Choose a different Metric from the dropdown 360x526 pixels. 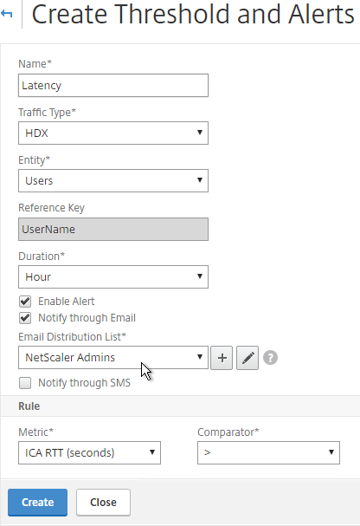coord(89,453)
